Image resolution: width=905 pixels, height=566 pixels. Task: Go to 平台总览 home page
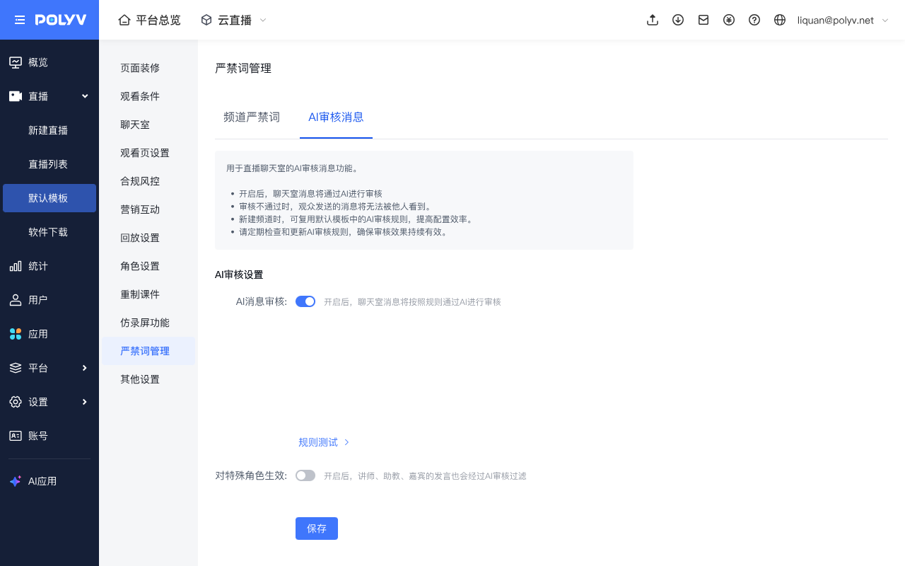pos(149,20)
